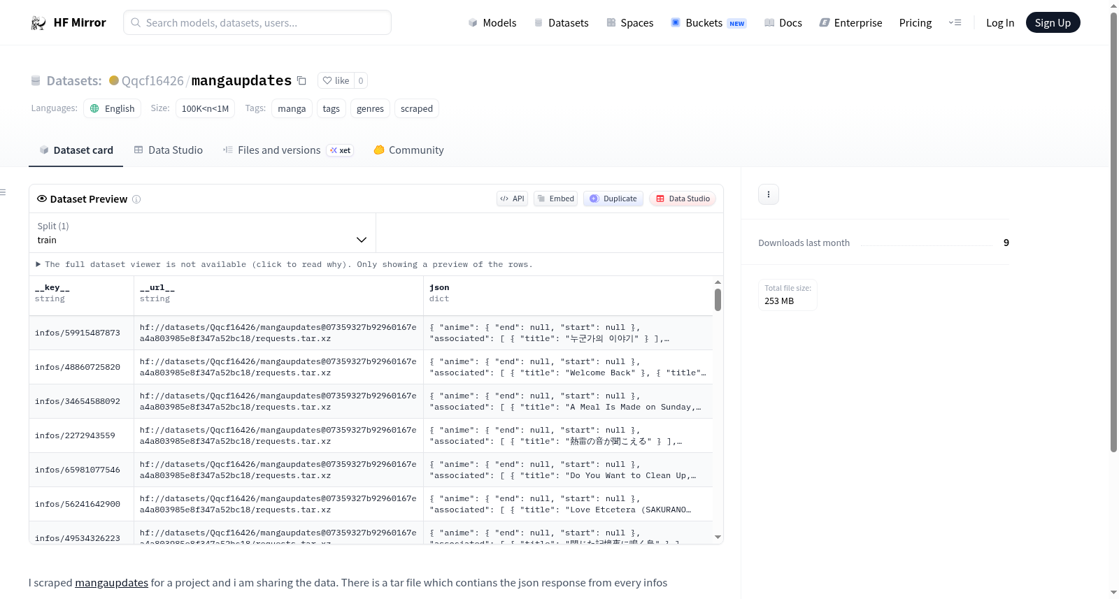Open Data Studio from preview header
The height and width of the screenshot is (599, 1119).
coord(683,199)
